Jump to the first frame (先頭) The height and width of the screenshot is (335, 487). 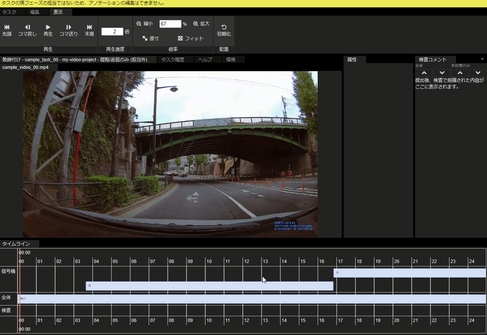click(x=7, y=30)
